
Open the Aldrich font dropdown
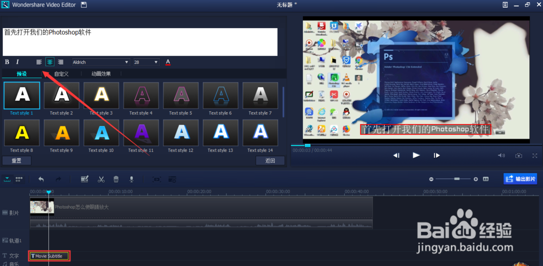pos(101,62)
